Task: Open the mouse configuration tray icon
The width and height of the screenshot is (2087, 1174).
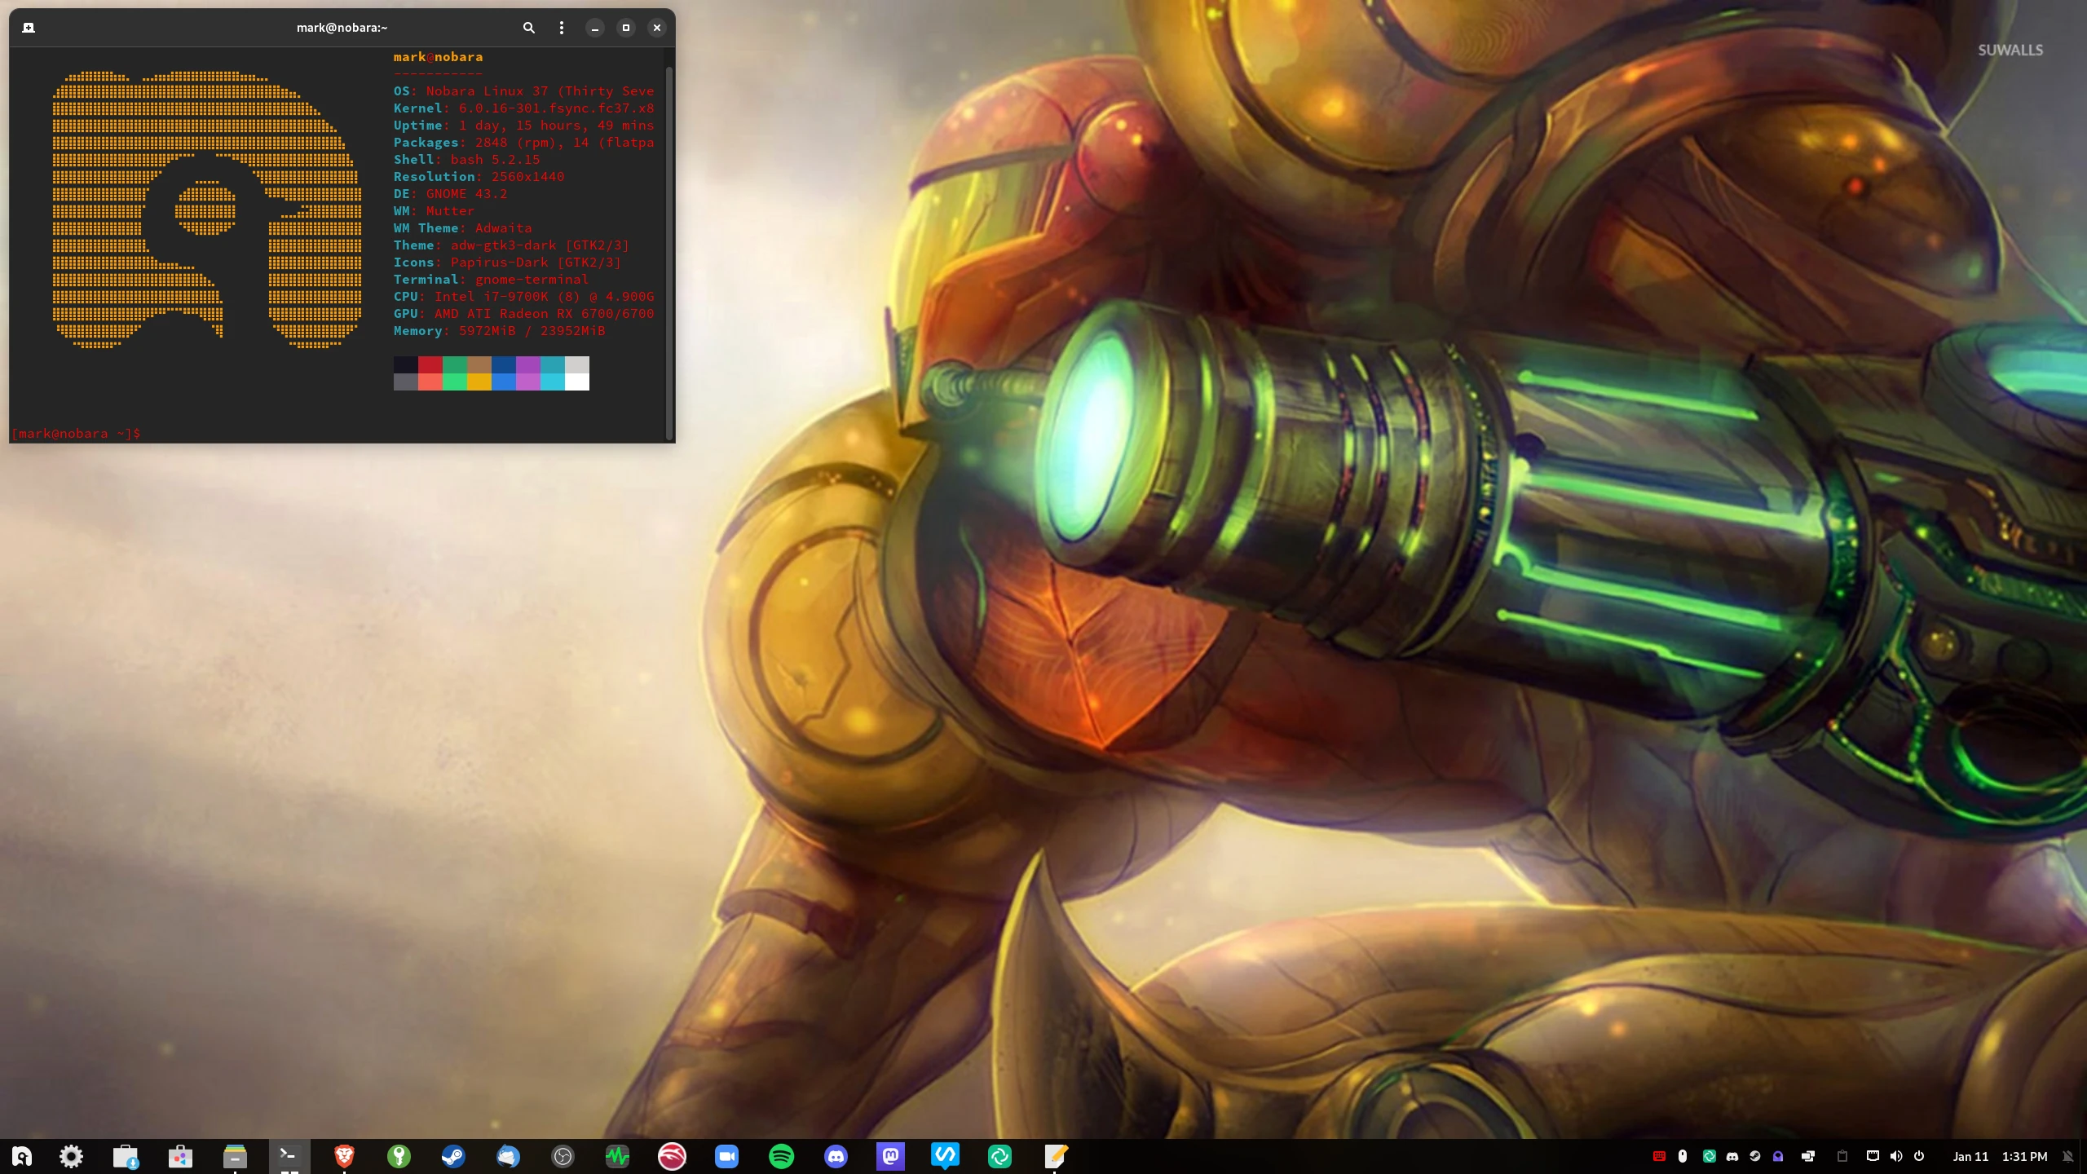Action: tap(1683, 1156)
